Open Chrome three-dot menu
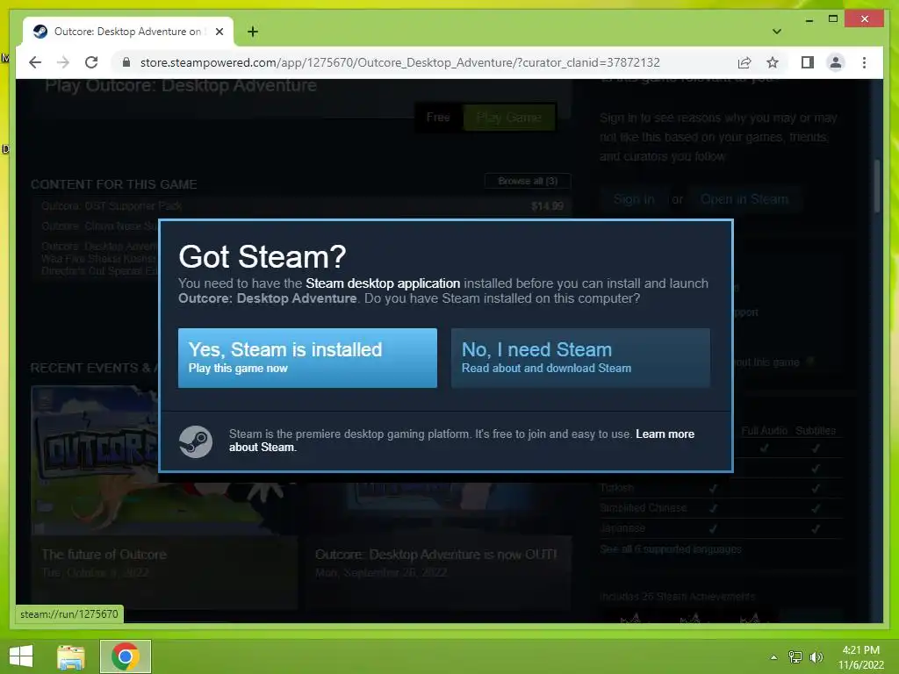This screenshot has height=674, width=899. tap(864, 62)
